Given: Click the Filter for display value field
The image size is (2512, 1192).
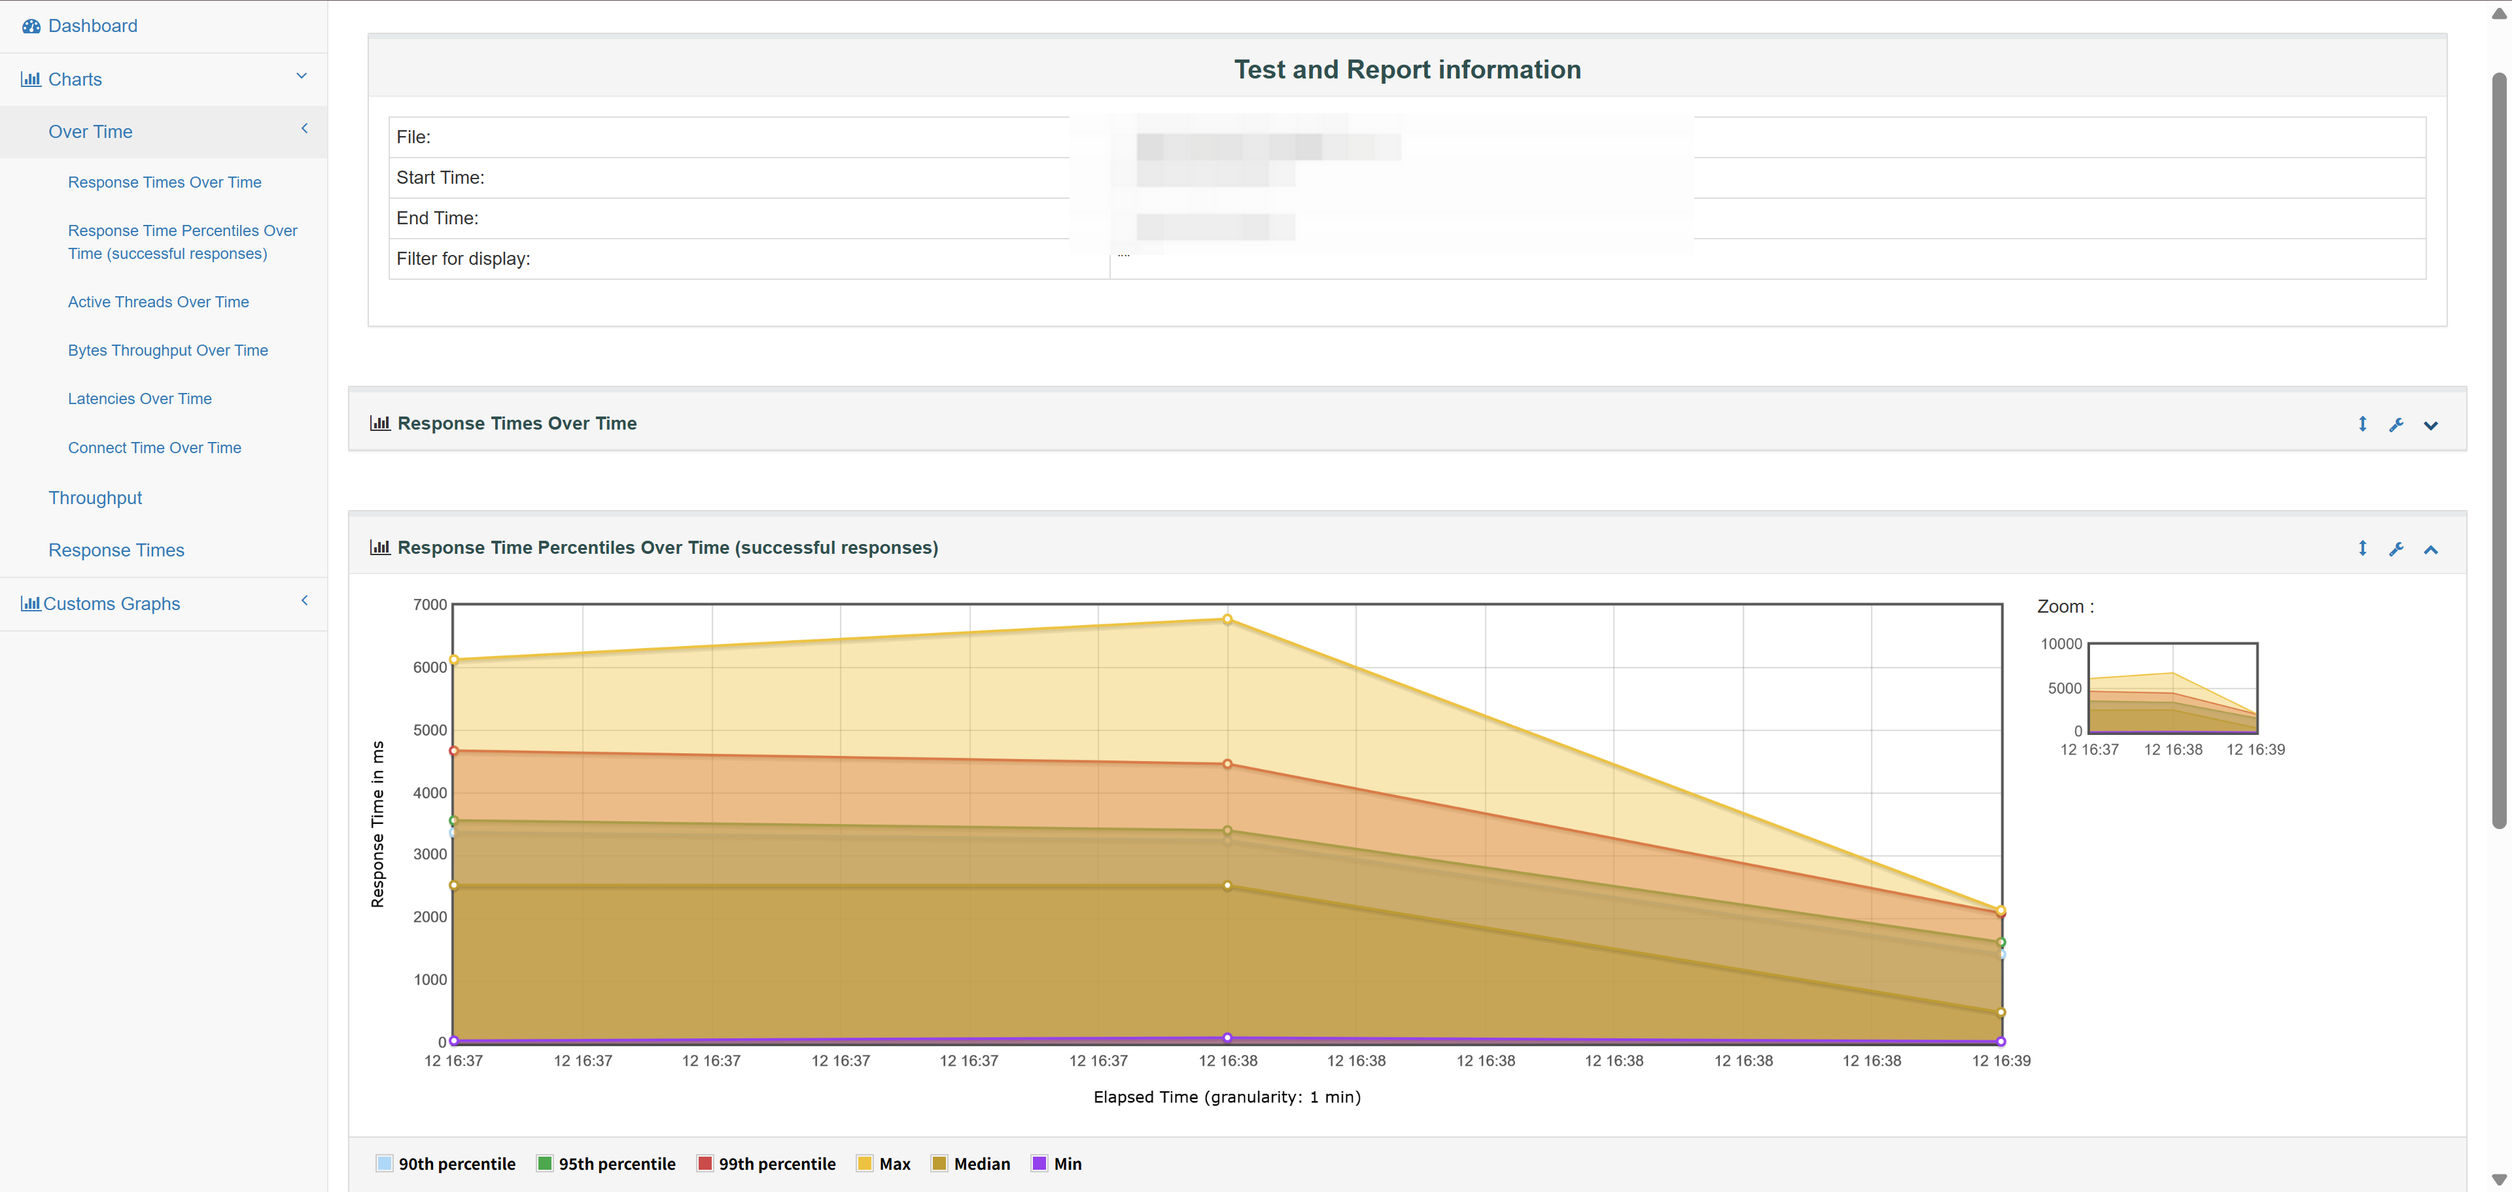Looking at the screenshot, I should 1767,259.
